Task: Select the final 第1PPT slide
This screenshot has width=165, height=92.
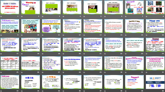Action: pos(155,82)
